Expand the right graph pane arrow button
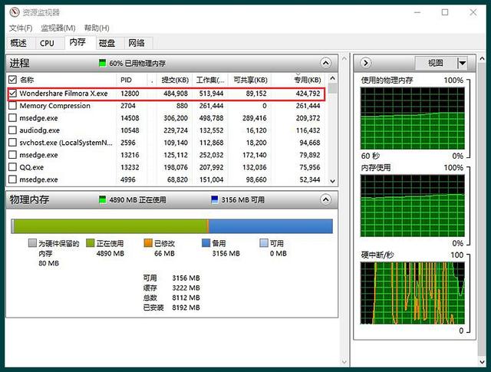Viewport: 491px width, 372px height. [x=366, y=63]
